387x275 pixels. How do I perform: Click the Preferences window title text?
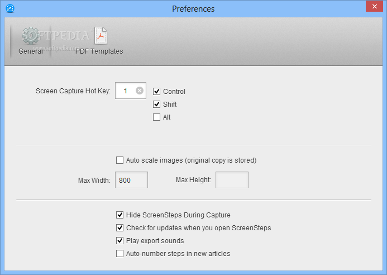coord(193,9)
